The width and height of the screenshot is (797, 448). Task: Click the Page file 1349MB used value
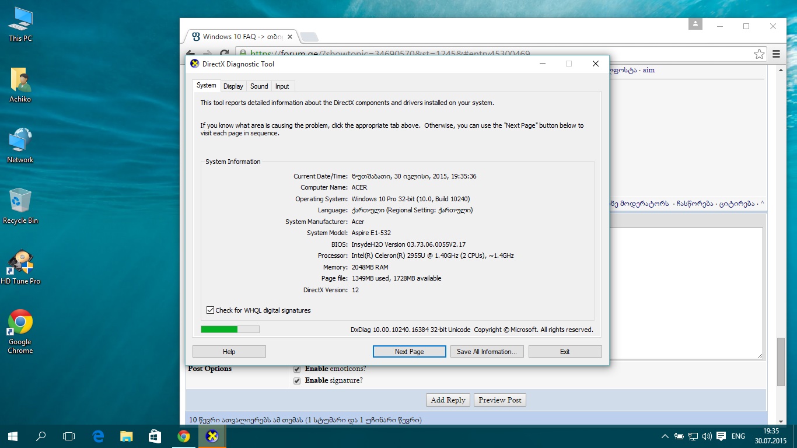coord(396,278)
